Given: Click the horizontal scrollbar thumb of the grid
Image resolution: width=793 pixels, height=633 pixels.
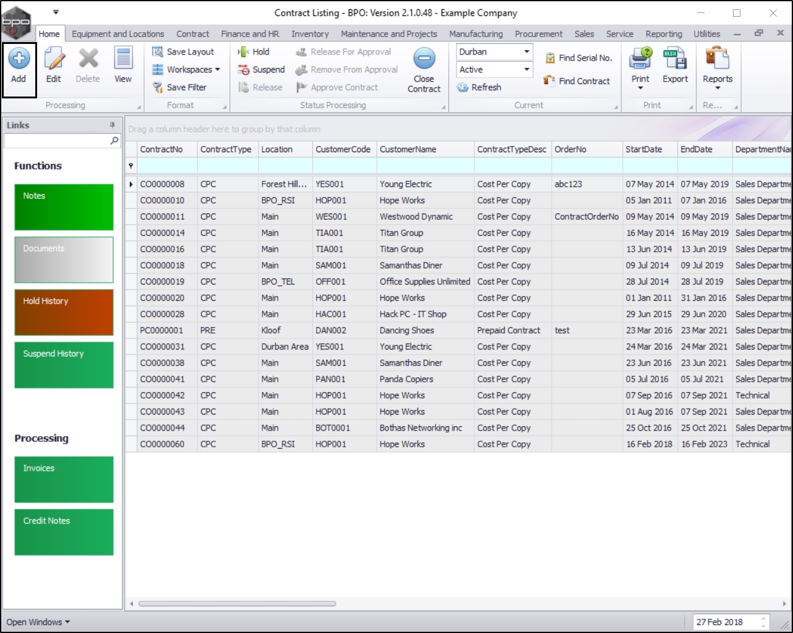Looking at the screenshot, I should pos(238,603).
